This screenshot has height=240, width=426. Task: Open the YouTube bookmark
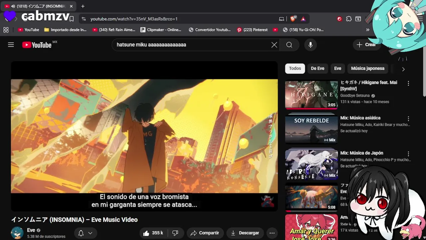pos(29,30)
